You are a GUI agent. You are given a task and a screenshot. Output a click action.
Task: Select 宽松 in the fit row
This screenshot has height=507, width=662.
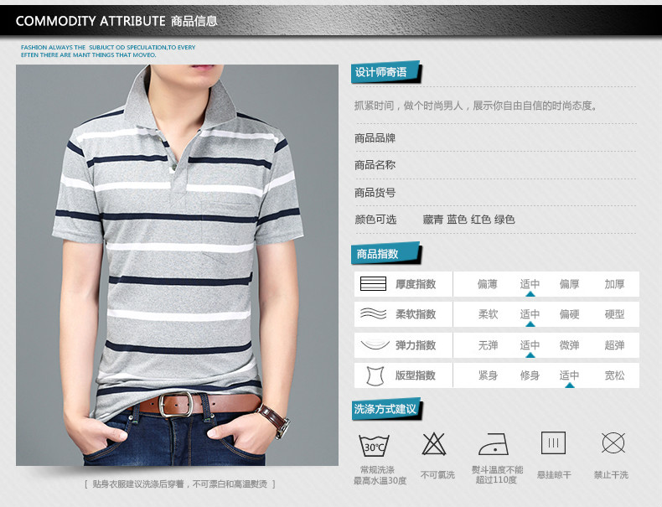pos(614,375)
